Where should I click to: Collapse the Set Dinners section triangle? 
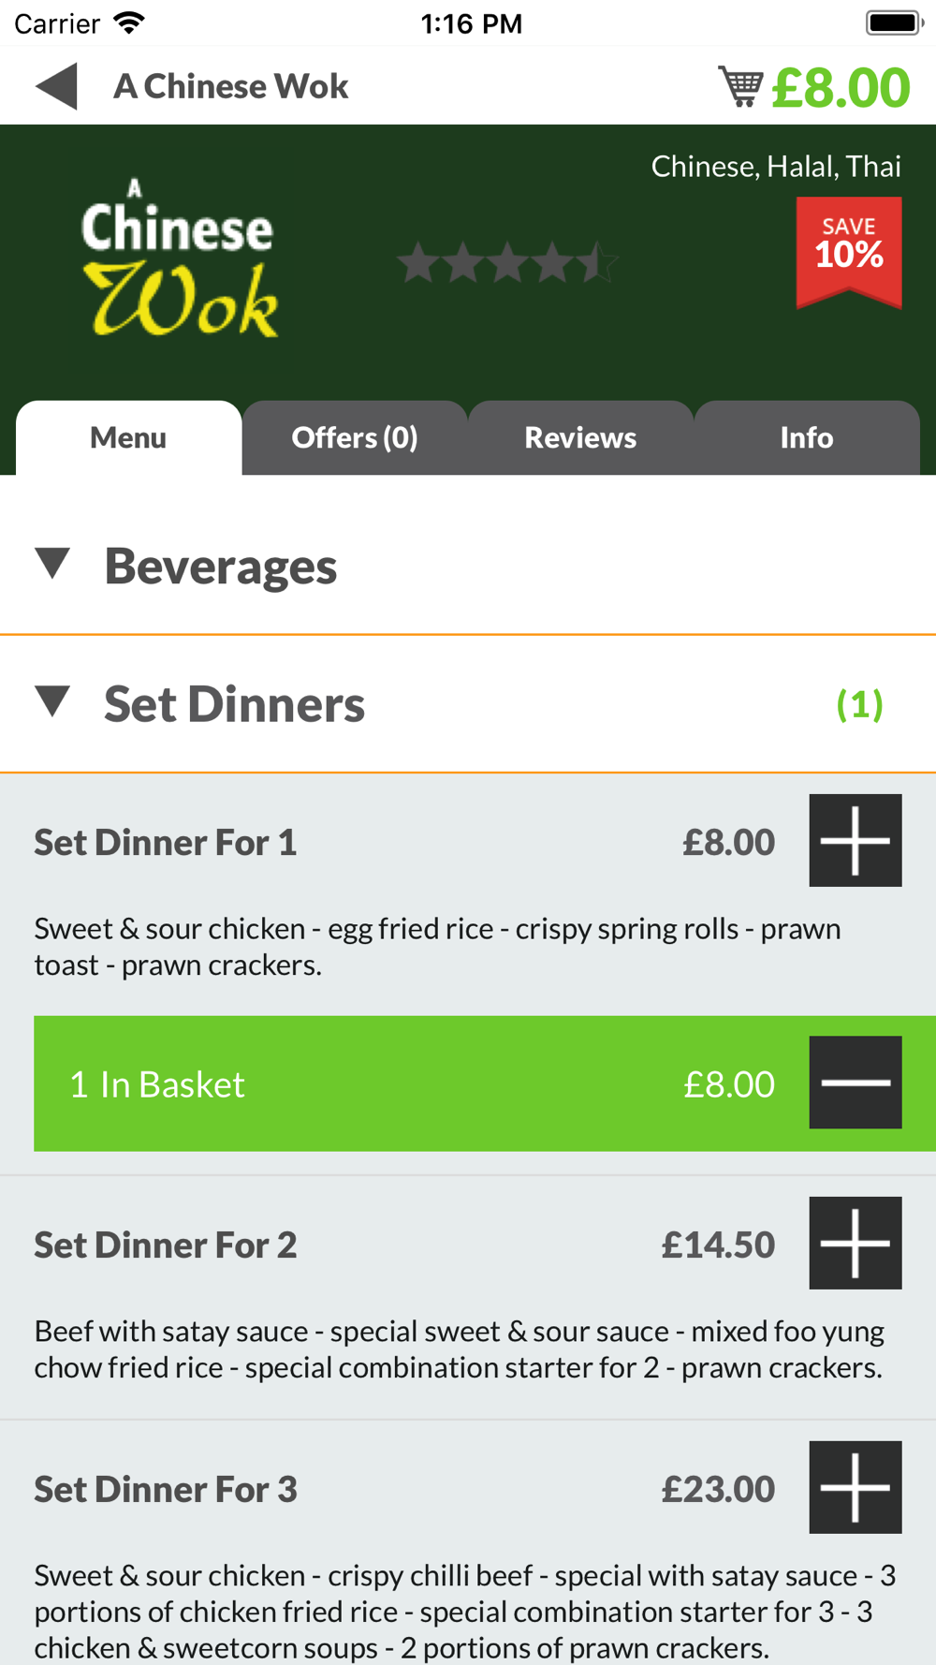52,701
